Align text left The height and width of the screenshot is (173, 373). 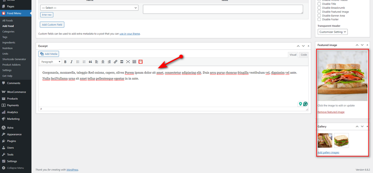click(x=97, y=62)
